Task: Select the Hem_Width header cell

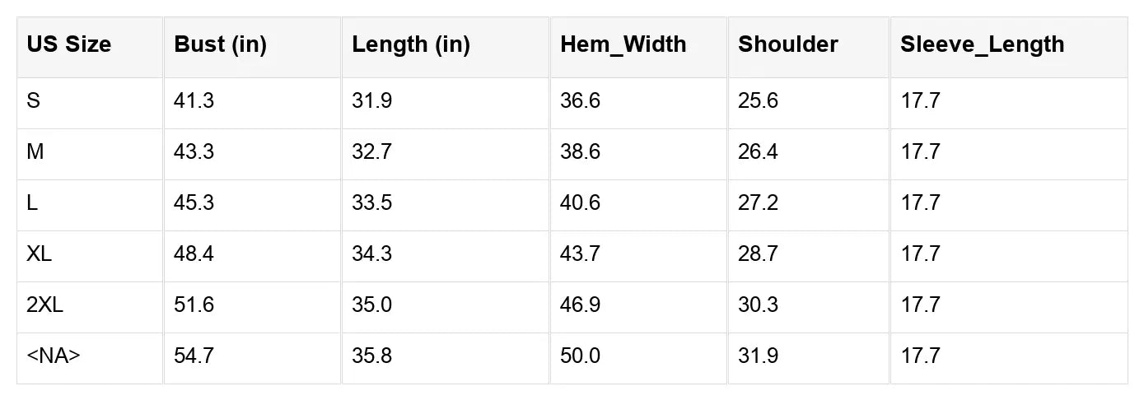Action: [x=638, y=47]
